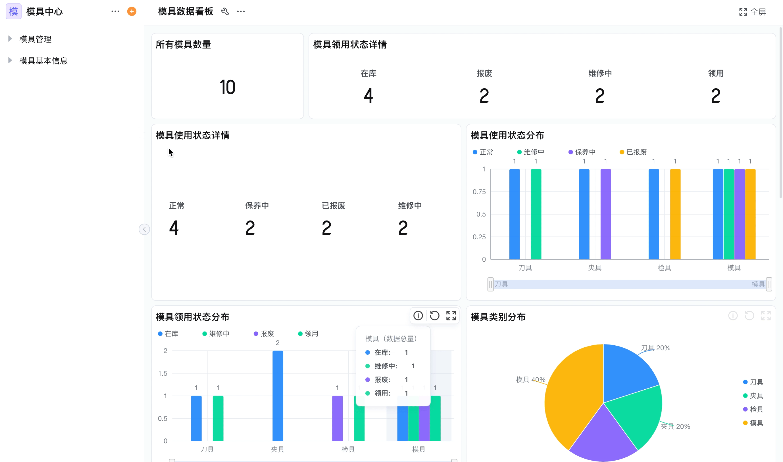Click the 在库 count in 模具领用状态详情

[368, 96]
